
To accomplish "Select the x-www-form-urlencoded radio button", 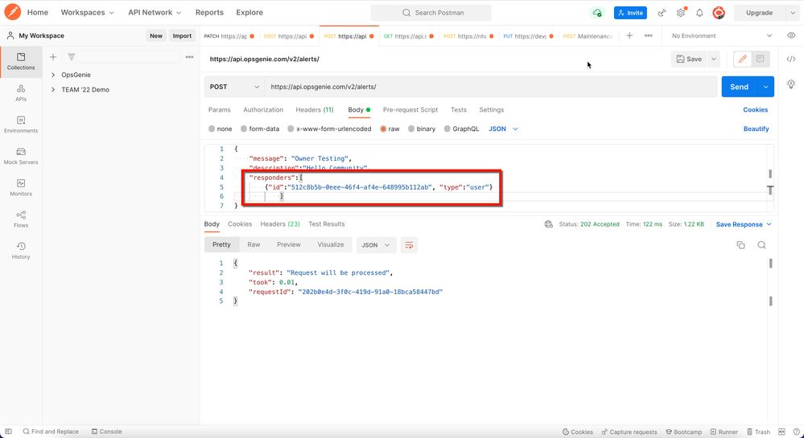I will [291, 129].
